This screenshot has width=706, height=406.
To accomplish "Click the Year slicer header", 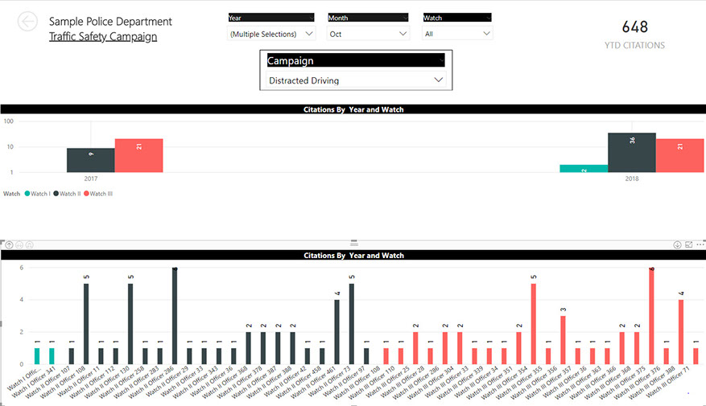I will pyautogui.click(x=271, y=17).
